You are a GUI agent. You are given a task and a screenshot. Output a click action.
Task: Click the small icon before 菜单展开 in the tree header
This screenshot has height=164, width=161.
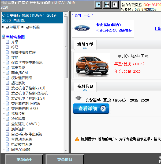(x=3, y=27)
